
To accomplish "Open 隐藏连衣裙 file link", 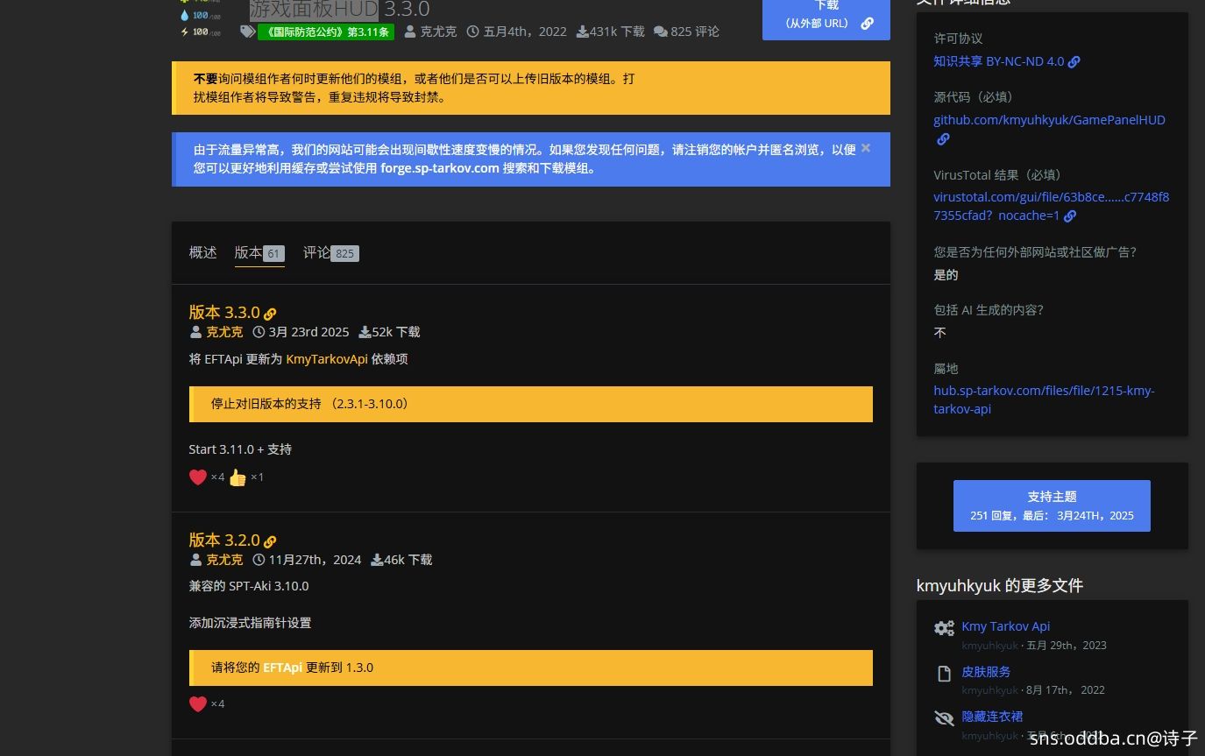I will (x=992, y=717).
